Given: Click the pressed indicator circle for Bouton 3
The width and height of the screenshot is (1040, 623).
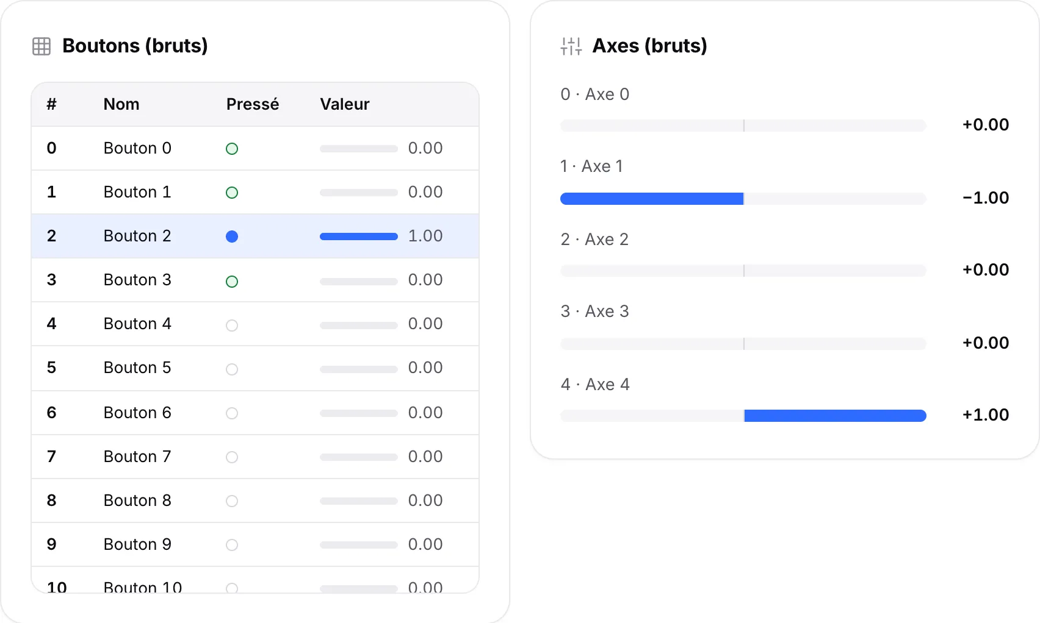Looking at the screenshot, I should (232, 282).
